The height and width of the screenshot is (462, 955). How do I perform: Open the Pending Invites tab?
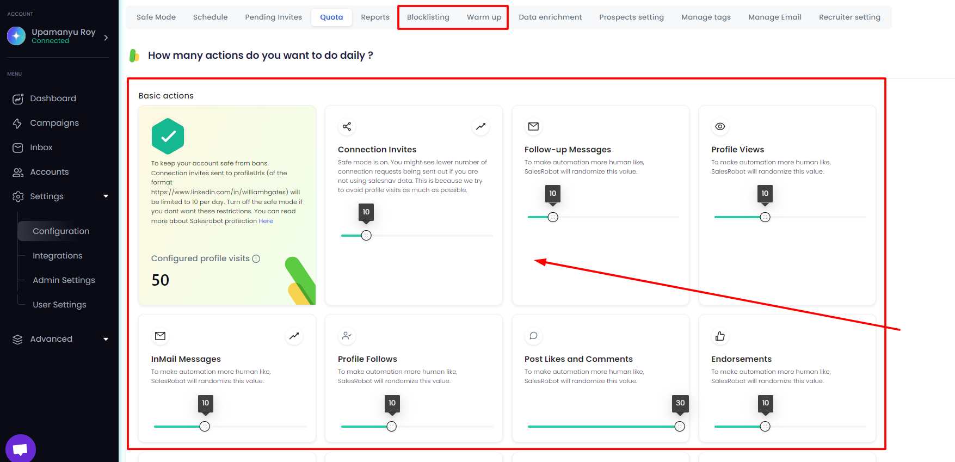point(274,17)
